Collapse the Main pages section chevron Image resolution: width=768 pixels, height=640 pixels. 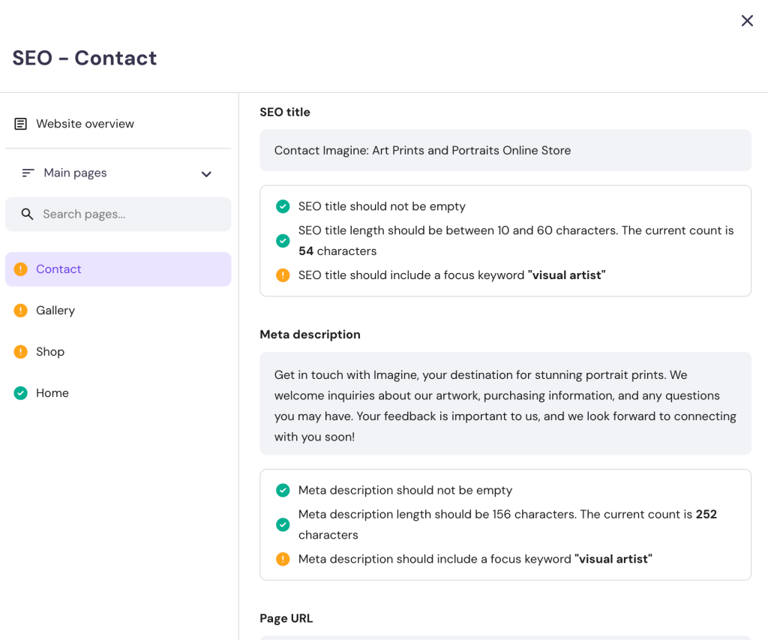206,173
